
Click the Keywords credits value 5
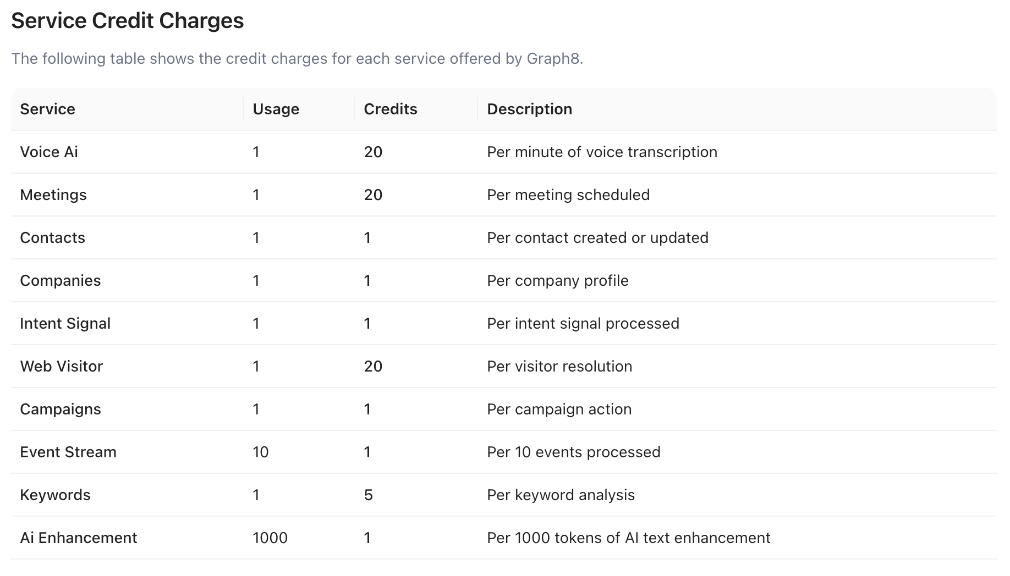(369, 495)
